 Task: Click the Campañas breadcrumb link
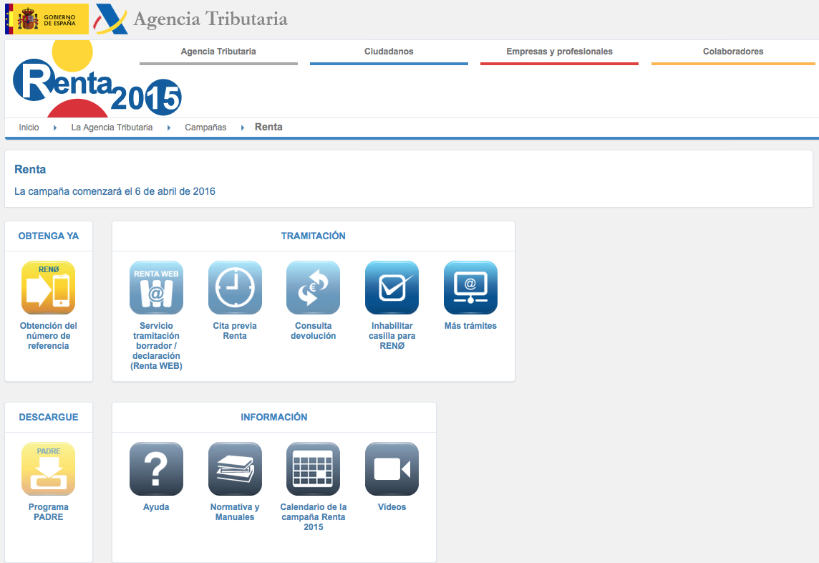pyautogui.click(x=205, y=127)
